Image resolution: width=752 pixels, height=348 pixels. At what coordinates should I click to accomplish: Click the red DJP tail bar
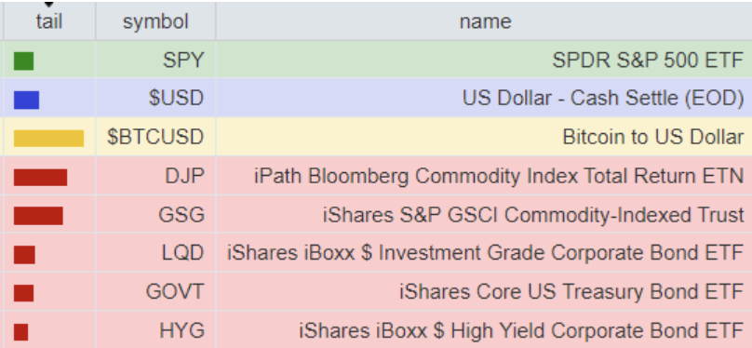pos(40,177)
